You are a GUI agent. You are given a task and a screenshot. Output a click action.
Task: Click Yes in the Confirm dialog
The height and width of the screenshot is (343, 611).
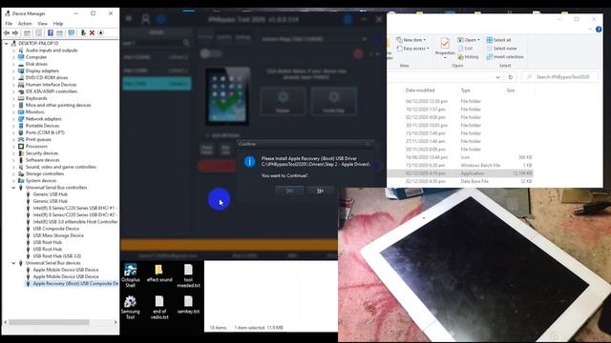pos(289,191)
